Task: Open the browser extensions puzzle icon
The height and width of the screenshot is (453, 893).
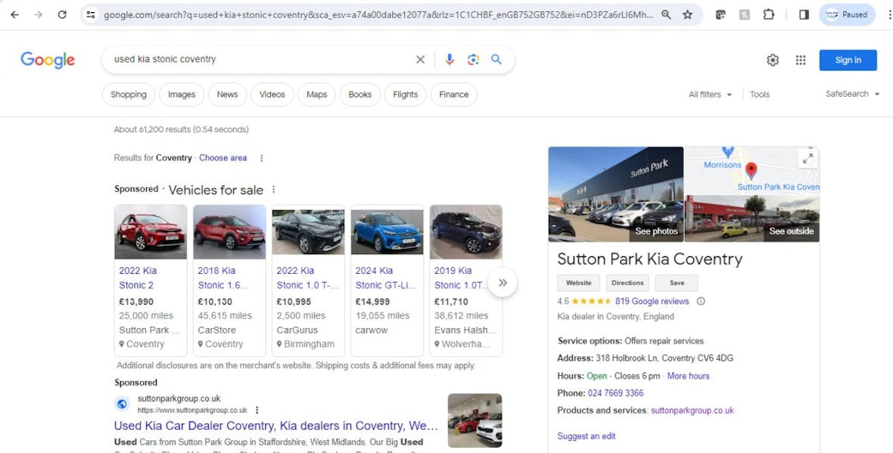Action: [769, 14]
